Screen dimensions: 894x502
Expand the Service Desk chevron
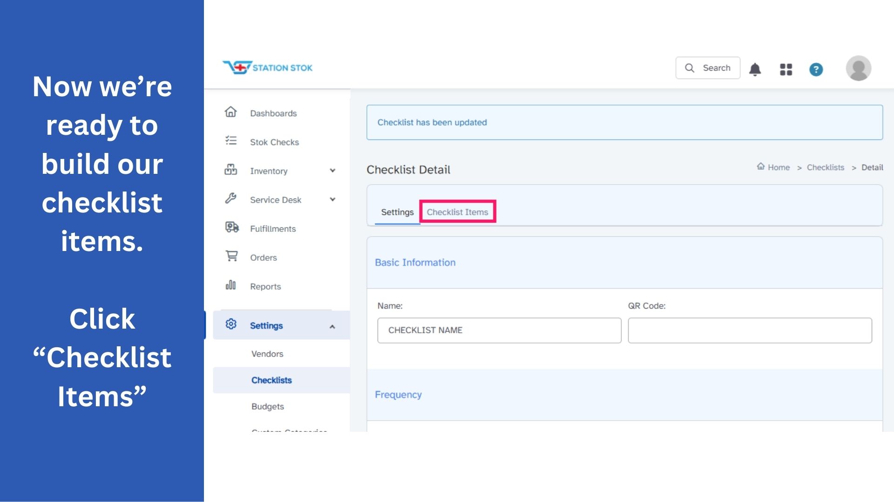332,199
